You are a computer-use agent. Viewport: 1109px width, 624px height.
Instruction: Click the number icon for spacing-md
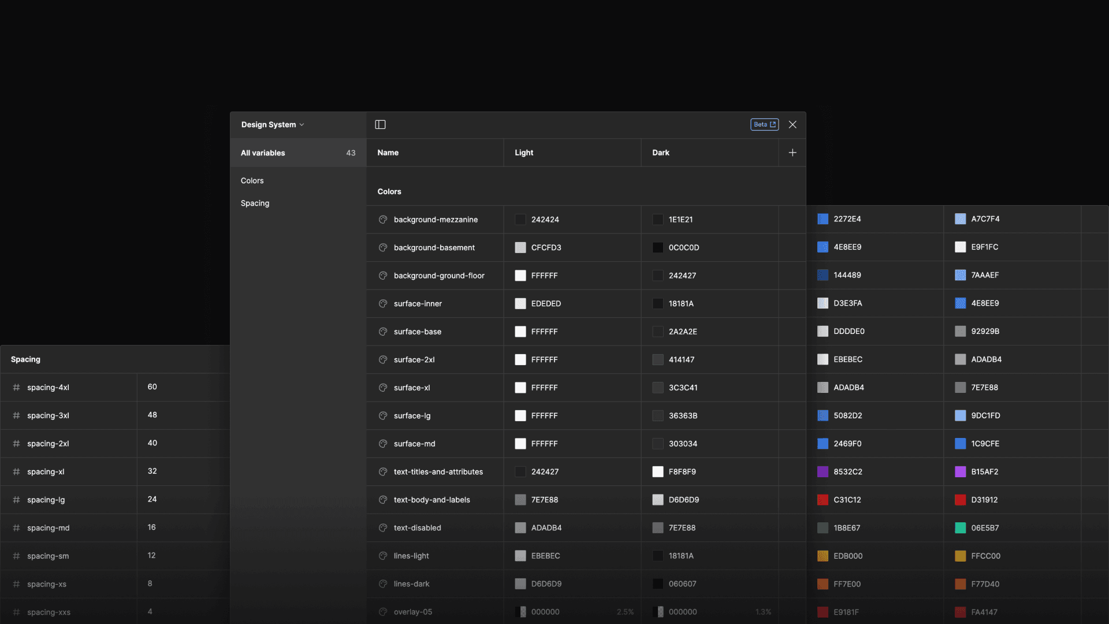16,528
